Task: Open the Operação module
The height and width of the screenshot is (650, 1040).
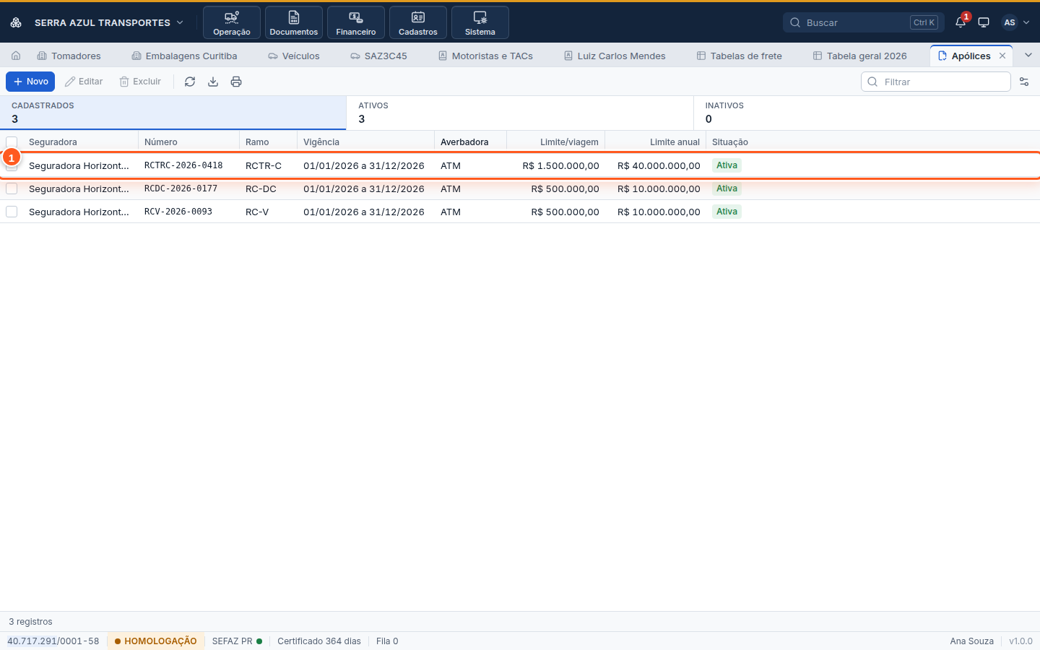Action: click(232, 22)
